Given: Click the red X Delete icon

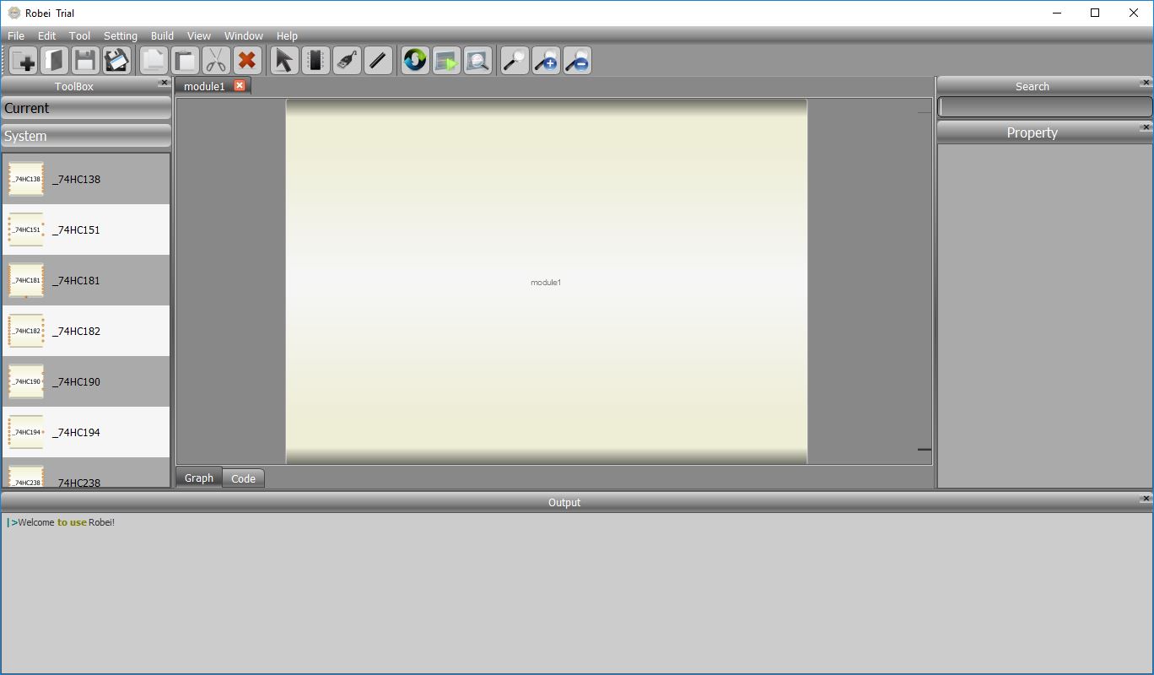Looking at the screenshot, I should 247,61.
